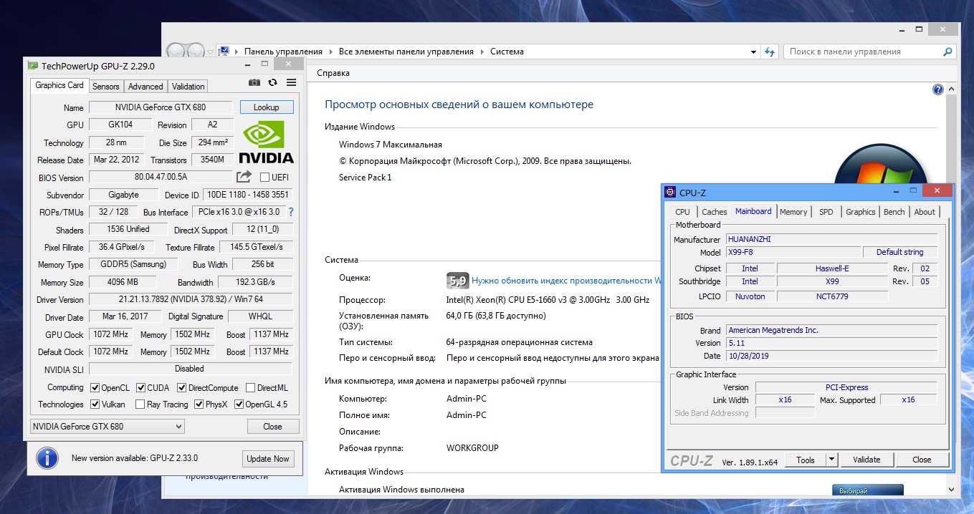This screenshot has height=514, width=974.
Task: Click the computer icon in address bar
Action: click(224, 52)
